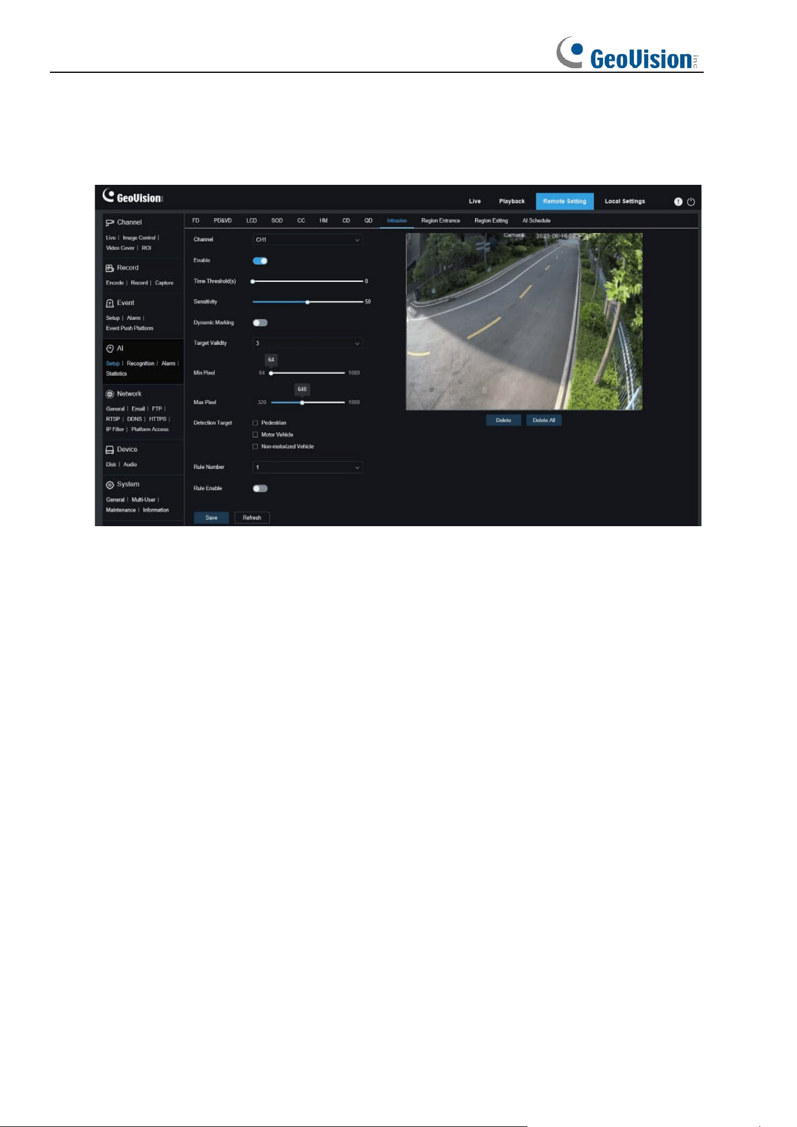Go to the Playback menu

512,202
